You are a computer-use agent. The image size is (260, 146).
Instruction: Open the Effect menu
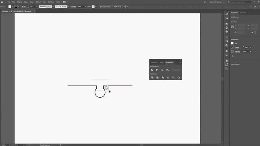(x=39, y=2)
